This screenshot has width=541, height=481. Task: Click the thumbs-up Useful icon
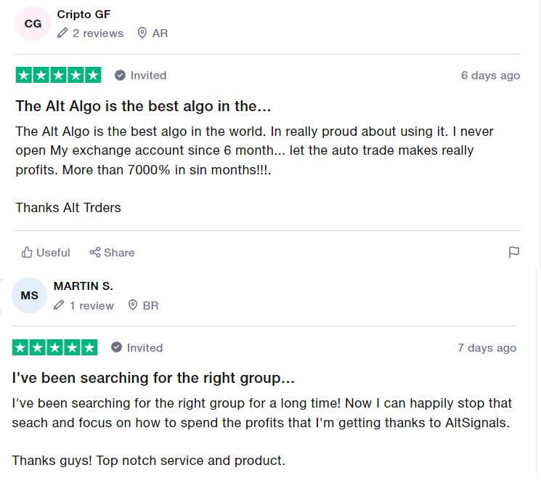point(27,252)
